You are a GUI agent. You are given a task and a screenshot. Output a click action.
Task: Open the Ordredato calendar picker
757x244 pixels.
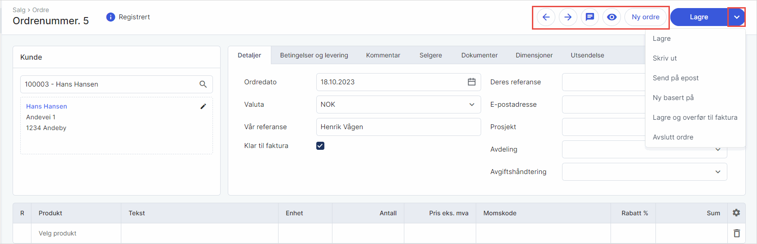471,82
